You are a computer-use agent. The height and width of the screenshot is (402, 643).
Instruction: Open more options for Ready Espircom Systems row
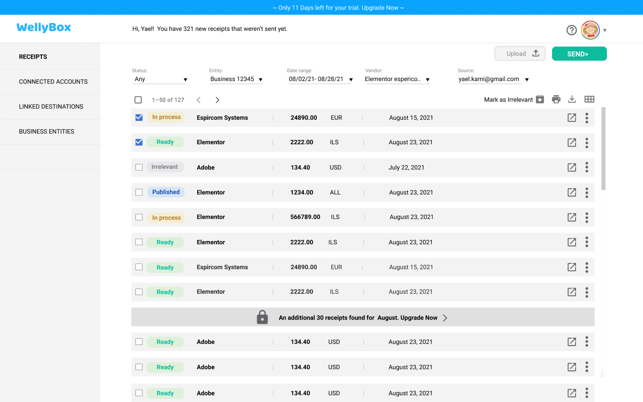click(587, 267)
